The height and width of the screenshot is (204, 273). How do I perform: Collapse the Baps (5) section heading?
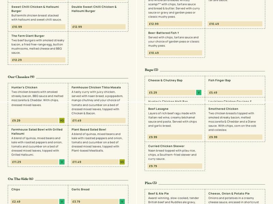coord(152,70)
